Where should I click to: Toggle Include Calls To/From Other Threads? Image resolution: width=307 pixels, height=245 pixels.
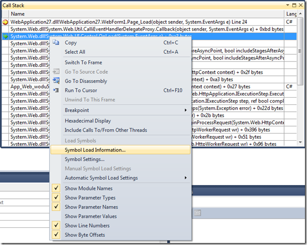click(x=120, y=130)
